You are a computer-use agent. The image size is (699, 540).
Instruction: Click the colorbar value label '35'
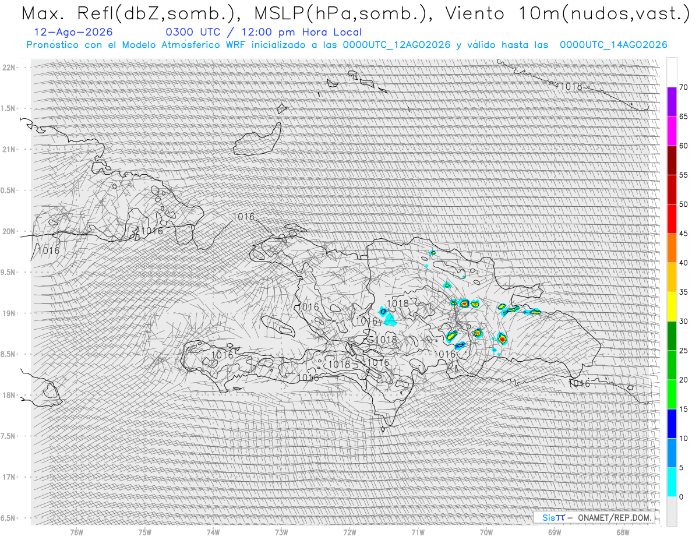[683, 292]
